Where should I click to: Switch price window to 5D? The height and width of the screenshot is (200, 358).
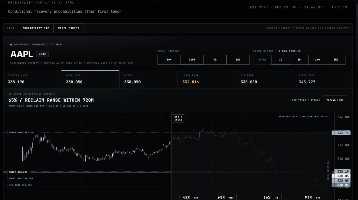[299, 60]
